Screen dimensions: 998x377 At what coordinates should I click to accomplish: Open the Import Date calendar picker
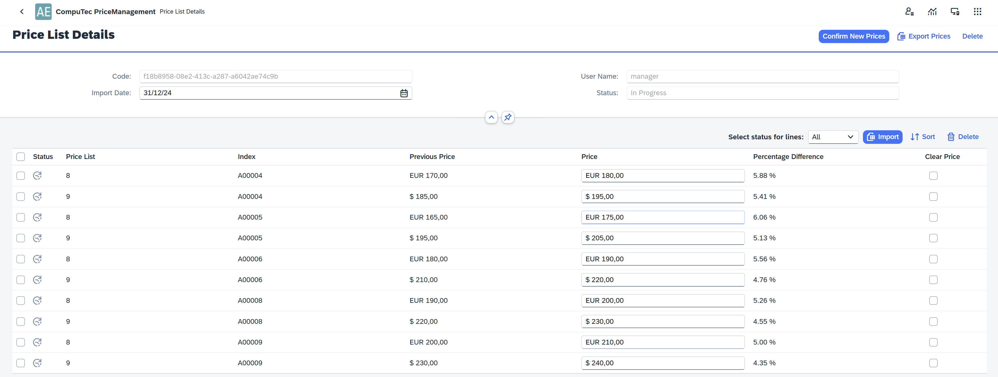click(404, 93)
